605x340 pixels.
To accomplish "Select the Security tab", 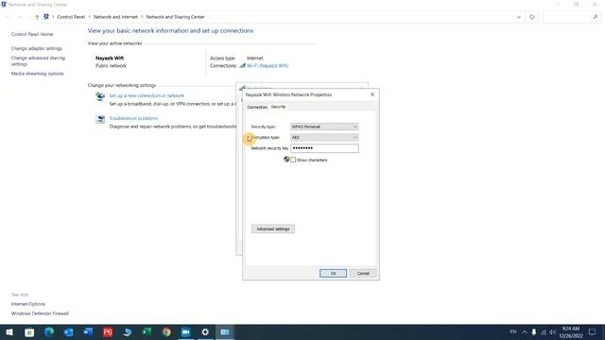I will coord(278,107).
